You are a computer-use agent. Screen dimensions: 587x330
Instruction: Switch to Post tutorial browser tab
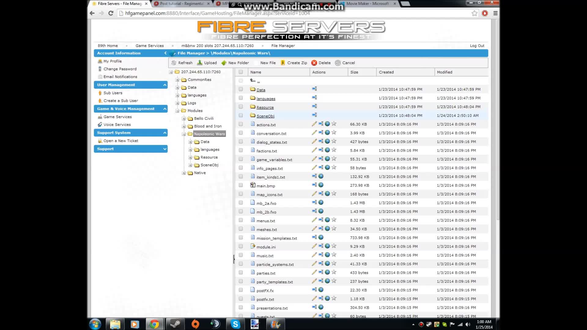pos(182,4)
